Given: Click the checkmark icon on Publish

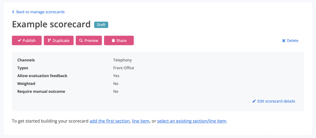Looking at the screenshot, I should (19, 41).
